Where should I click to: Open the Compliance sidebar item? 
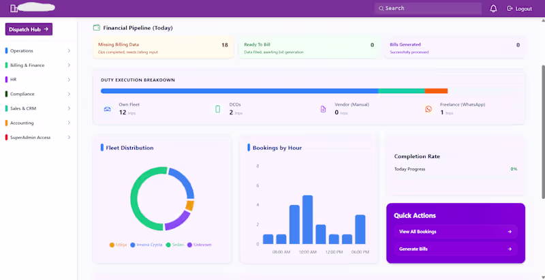[x=38, y=94]
